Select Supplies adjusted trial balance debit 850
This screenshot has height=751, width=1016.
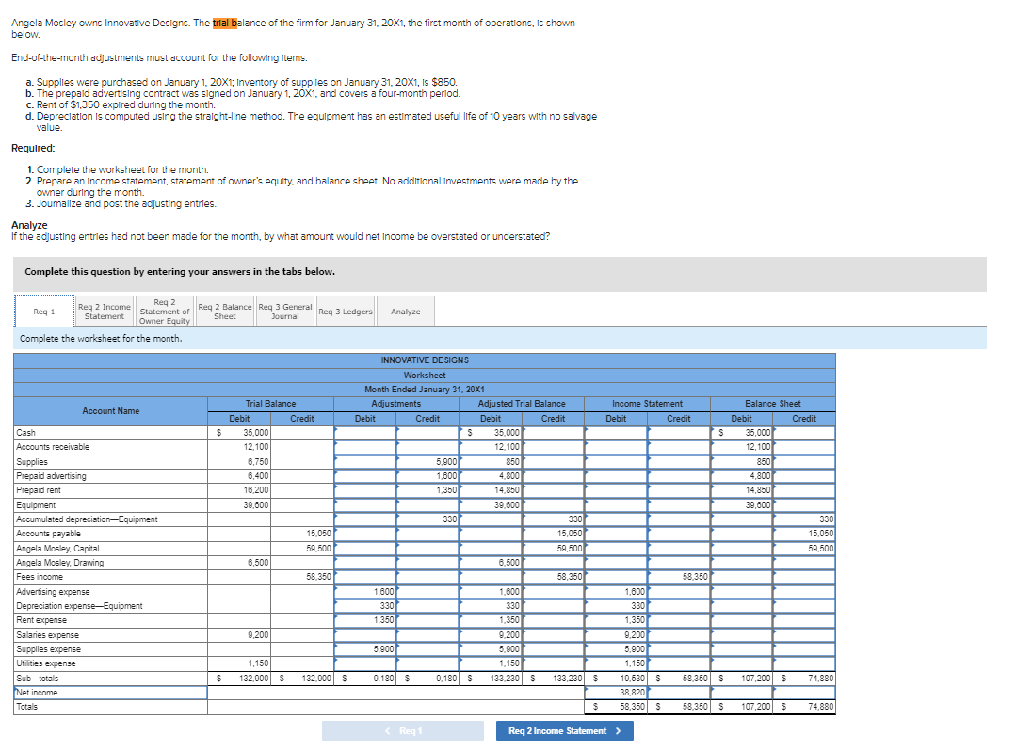click(491, 461)
